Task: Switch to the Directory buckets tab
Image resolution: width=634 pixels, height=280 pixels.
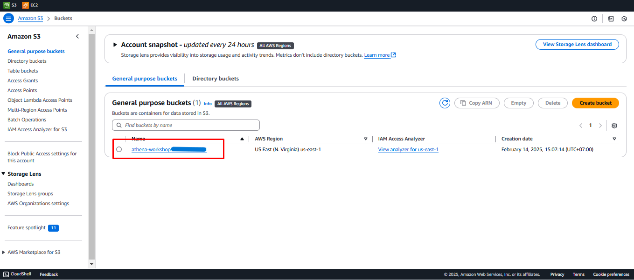Action: click(x=216, y=79)
